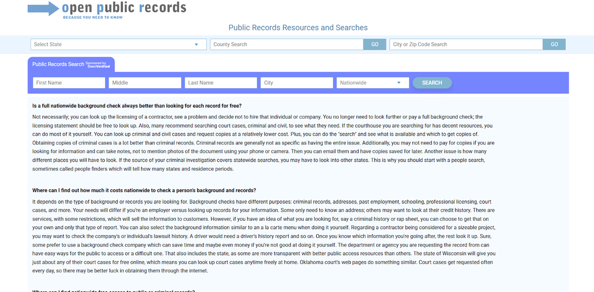Image resolution: width=594 pixels, height=292 pixels.
Task: Click the City input field
Action: click(296, 82)
